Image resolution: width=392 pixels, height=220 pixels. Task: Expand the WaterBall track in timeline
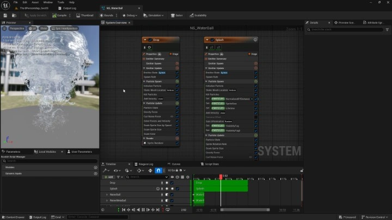(107, 194)
